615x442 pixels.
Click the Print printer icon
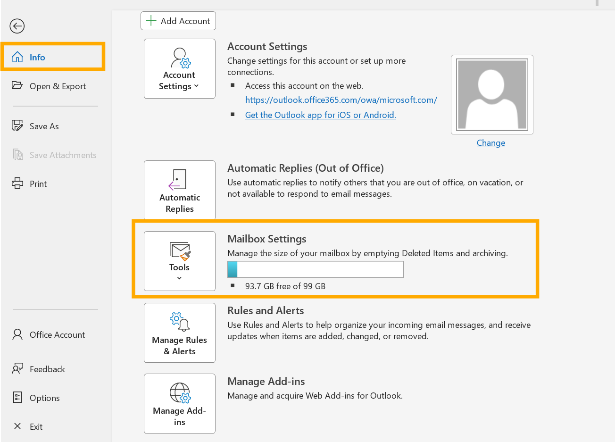click(x=17, y=183)
